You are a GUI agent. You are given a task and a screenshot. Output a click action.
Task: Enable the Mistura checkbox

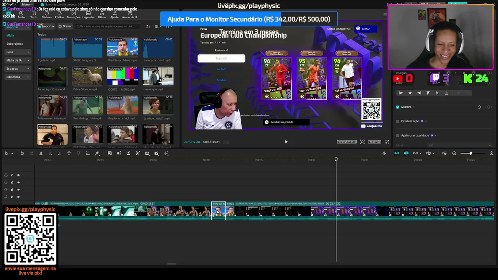[398, 107]
